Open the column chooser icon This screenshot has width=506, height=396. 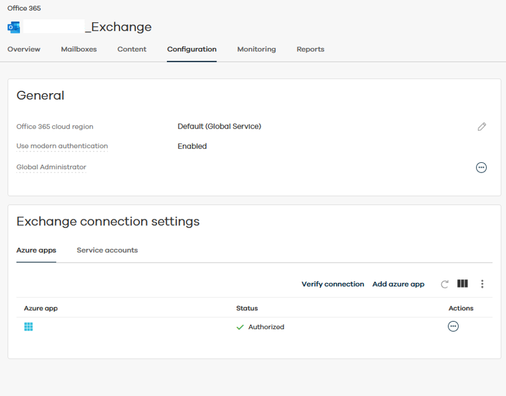pyautogui.click(x=463, y=283)
